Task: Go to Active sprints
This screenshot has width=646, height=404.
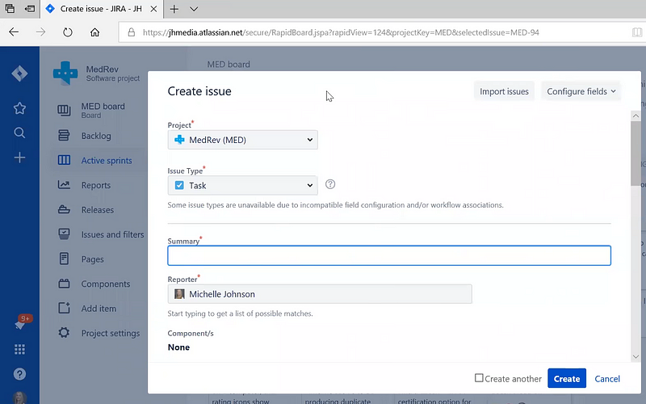Action: click(107, 160)
